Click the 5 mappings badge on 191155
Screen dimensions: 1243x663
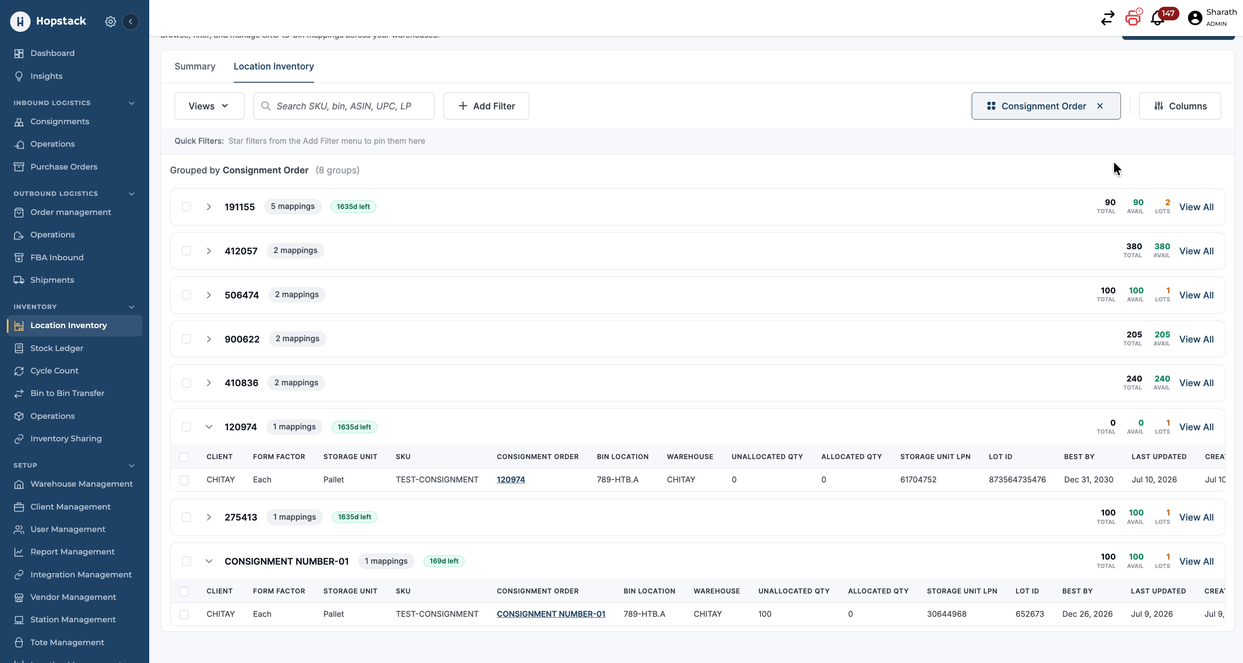point(293,206)
